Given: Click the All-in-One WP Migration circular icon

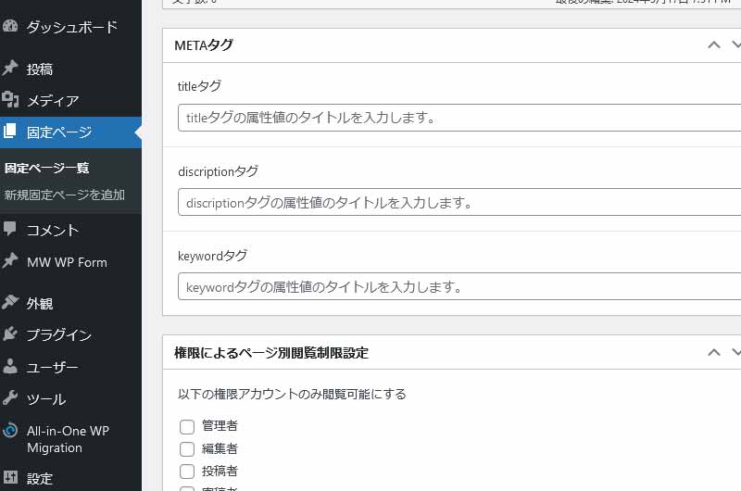Looking at the screenshot, I should point(10,431).
